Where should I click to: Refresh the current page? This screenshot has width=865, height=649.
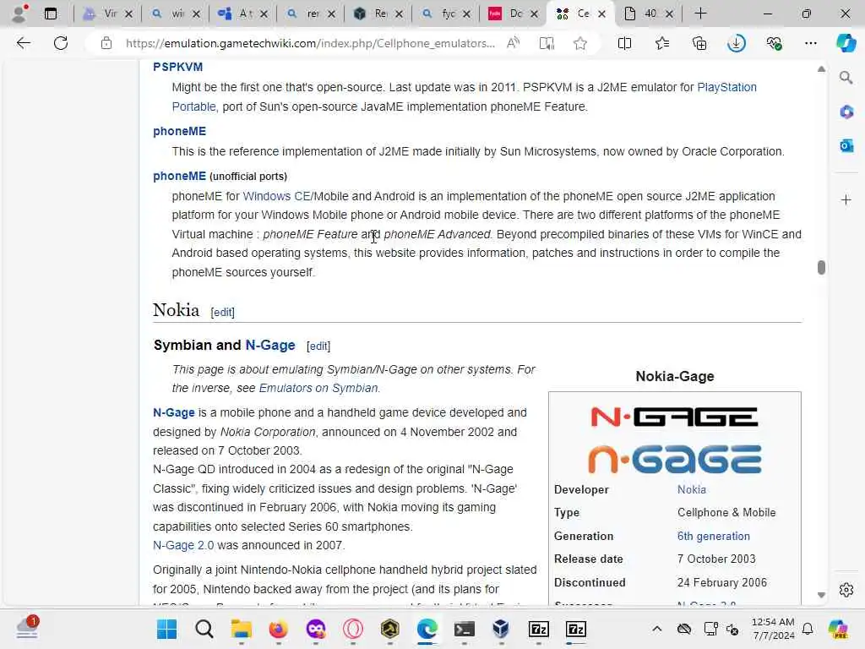61,43
